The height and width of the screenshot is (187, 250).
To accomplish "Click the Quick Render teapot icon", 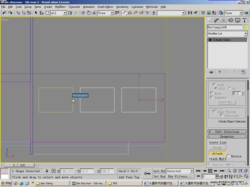I will tap(247, 13).
